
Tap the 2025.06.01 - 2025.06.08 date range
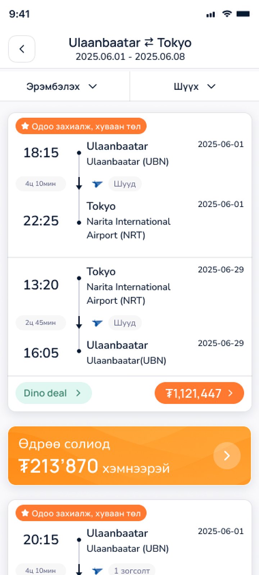[x=130, y=57]
